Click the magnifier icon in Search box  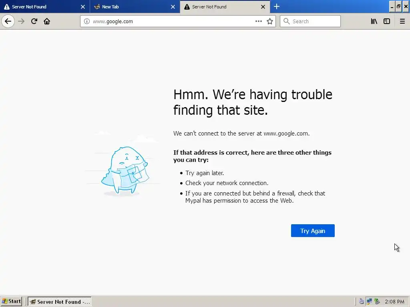[286, 21]
